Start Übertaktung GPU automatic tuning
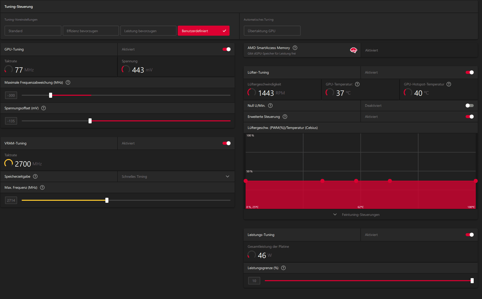The height and width of the screenshot is (299, 482). pyautogui.click(x=272, y=31)
